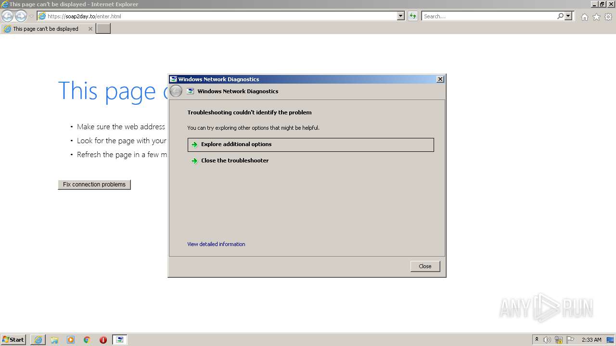The width and height of the screenshot is (616, 346).
Task: Select Network Diagnostics taskbar button
Action: tap(119, 340)
